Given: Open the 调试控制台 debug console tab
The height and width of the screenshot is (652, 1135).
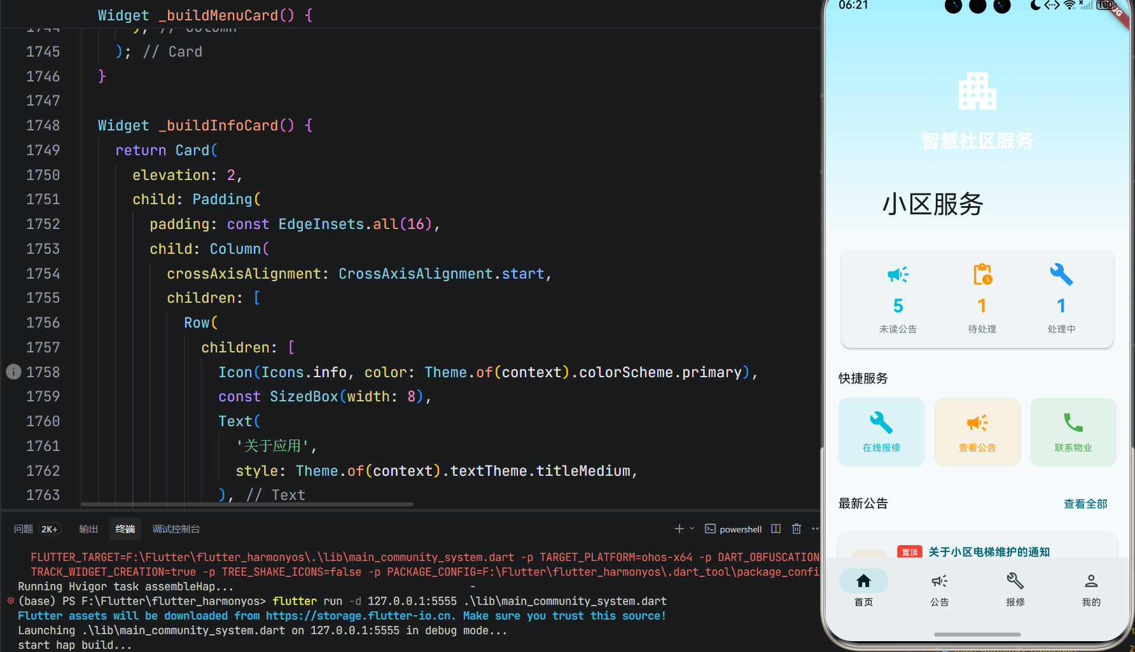Looking at the screenshot, I should [176, 529].
